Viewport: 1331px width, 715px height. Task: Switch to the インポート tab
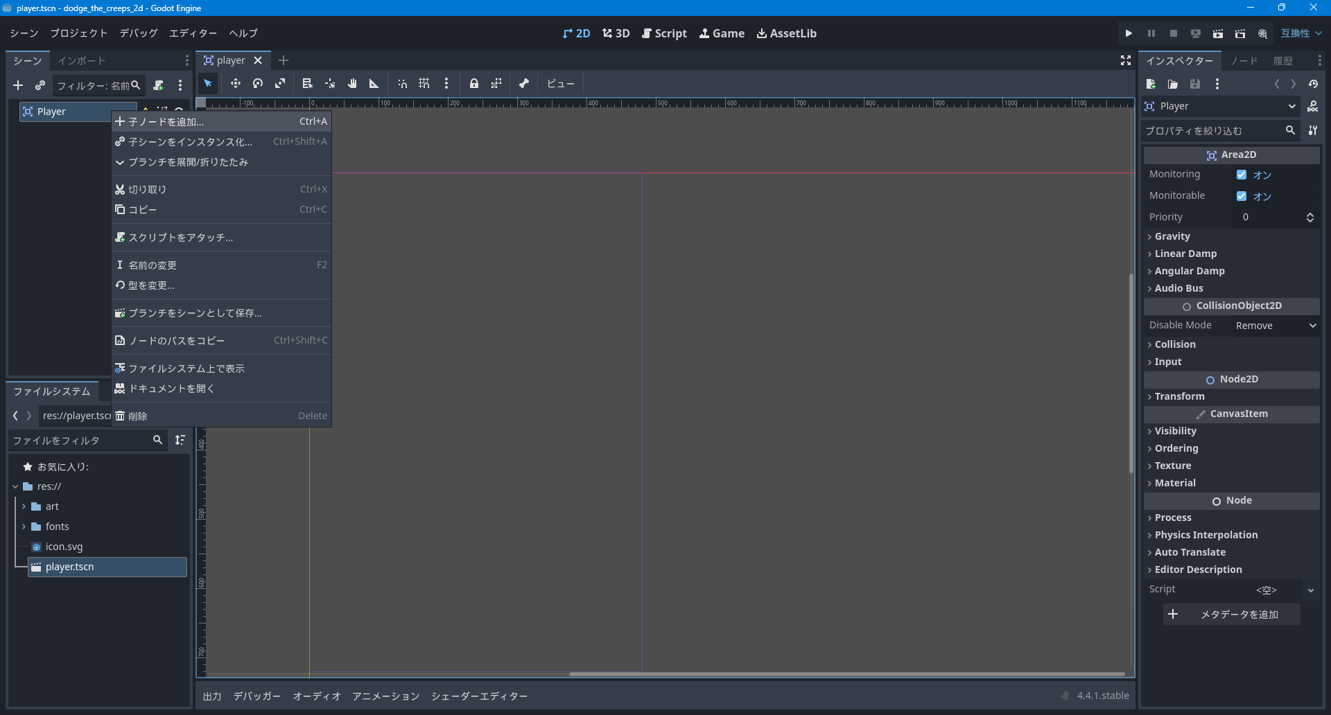point(82,61)
